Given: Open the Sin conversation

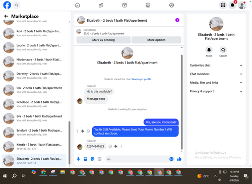Looking at the screenshot, I should 34,90.
